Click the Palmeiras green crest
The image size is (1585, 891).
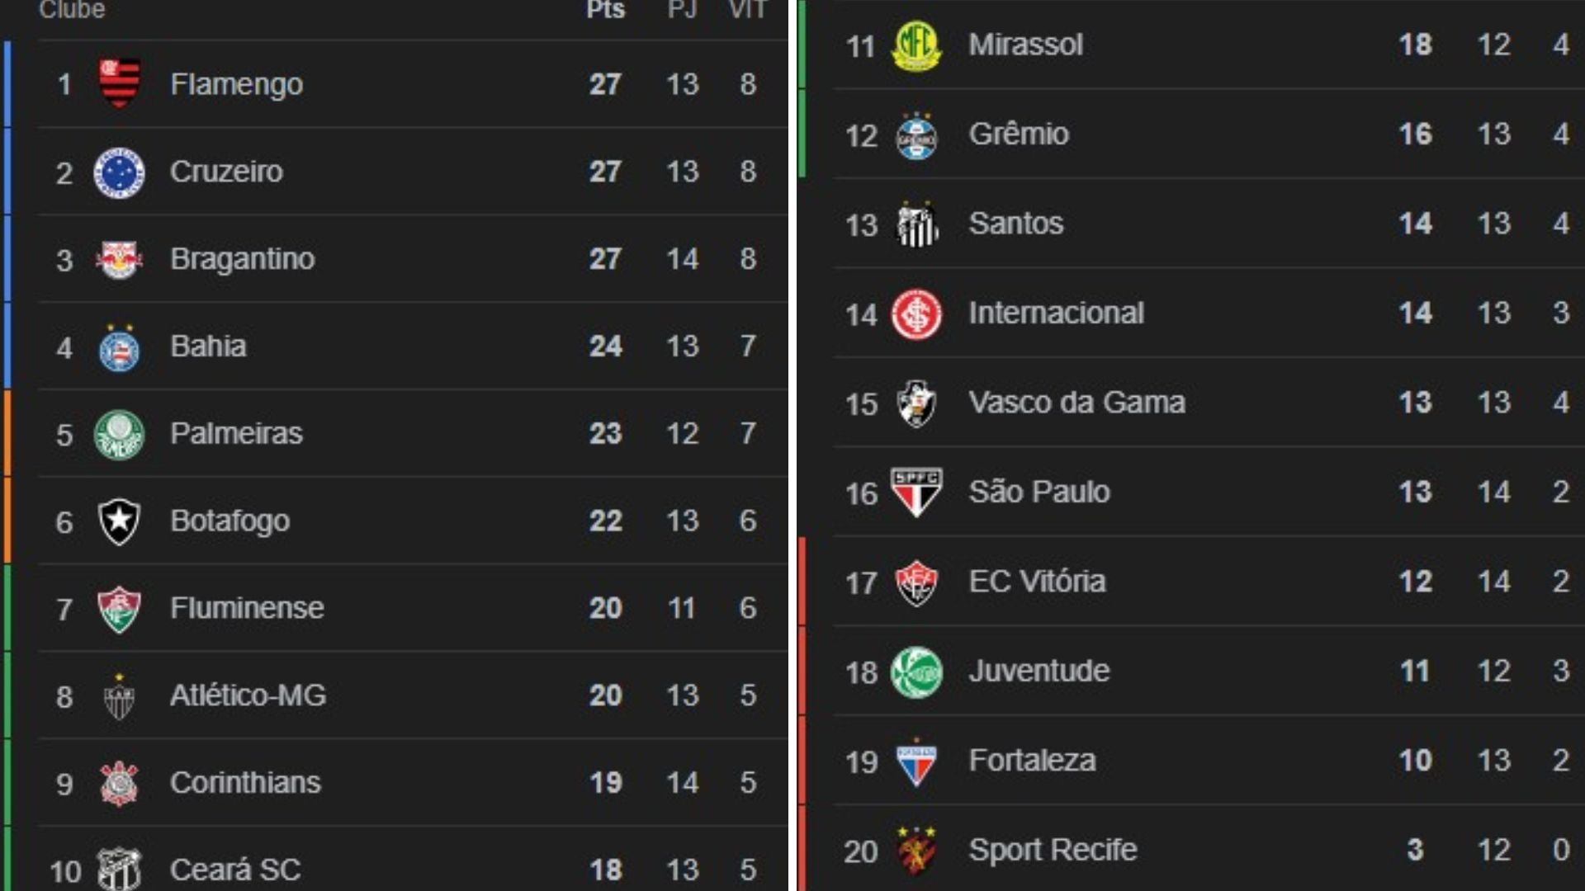pyautogui.click(x=119, y=435)
